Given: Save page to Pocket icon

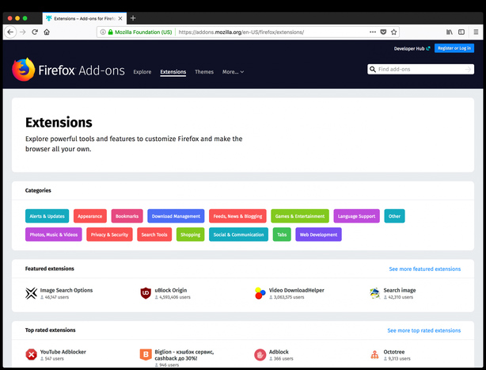Looking at the screenshot, I should 383,32.
